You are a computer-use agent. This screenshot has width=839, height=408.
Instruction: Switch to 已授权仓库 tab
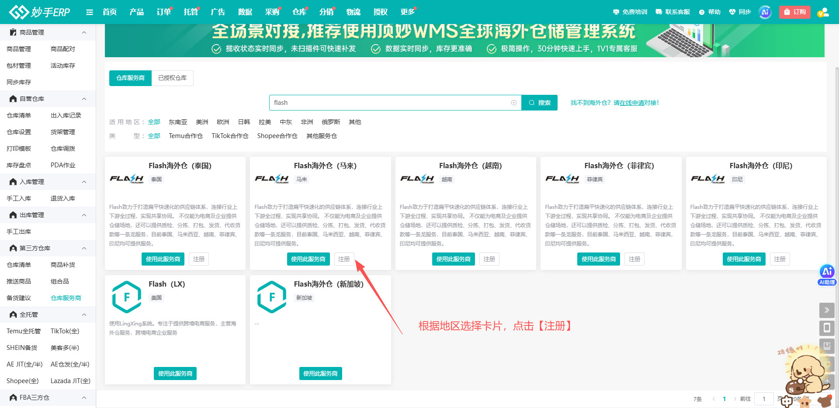point(172,78)
